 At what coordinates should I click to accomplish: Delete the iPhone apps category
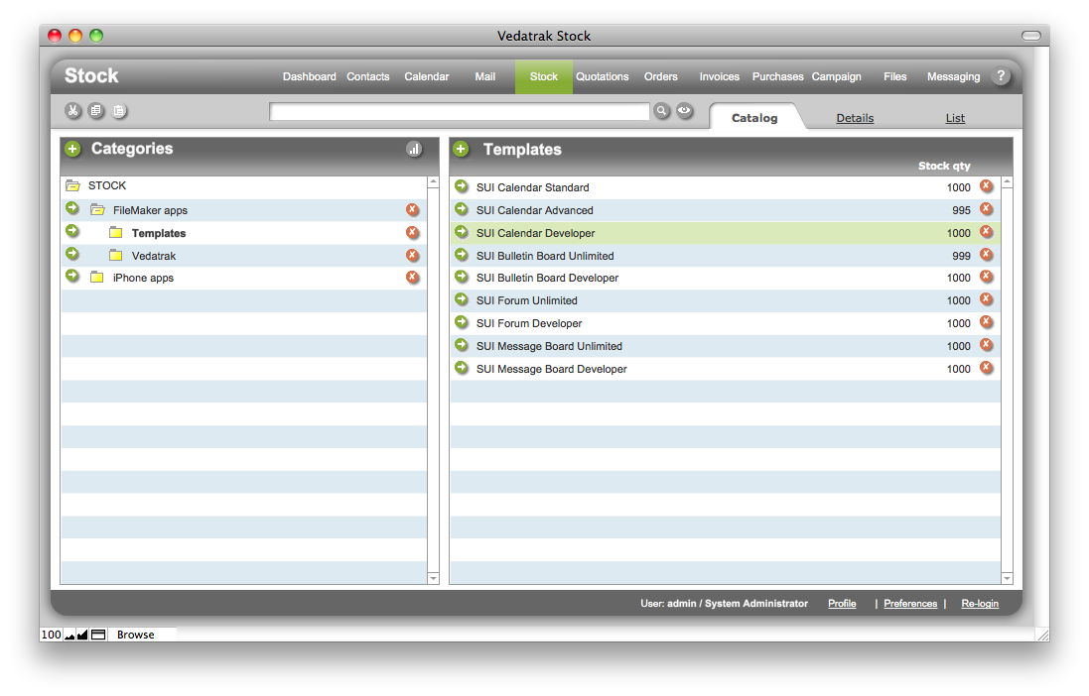pos(413,278)
